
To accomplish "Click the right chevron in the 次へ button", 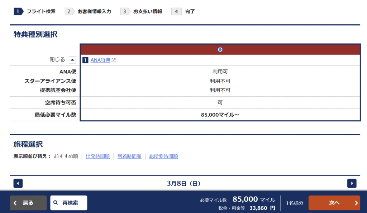I will click(x=356, y=203).
